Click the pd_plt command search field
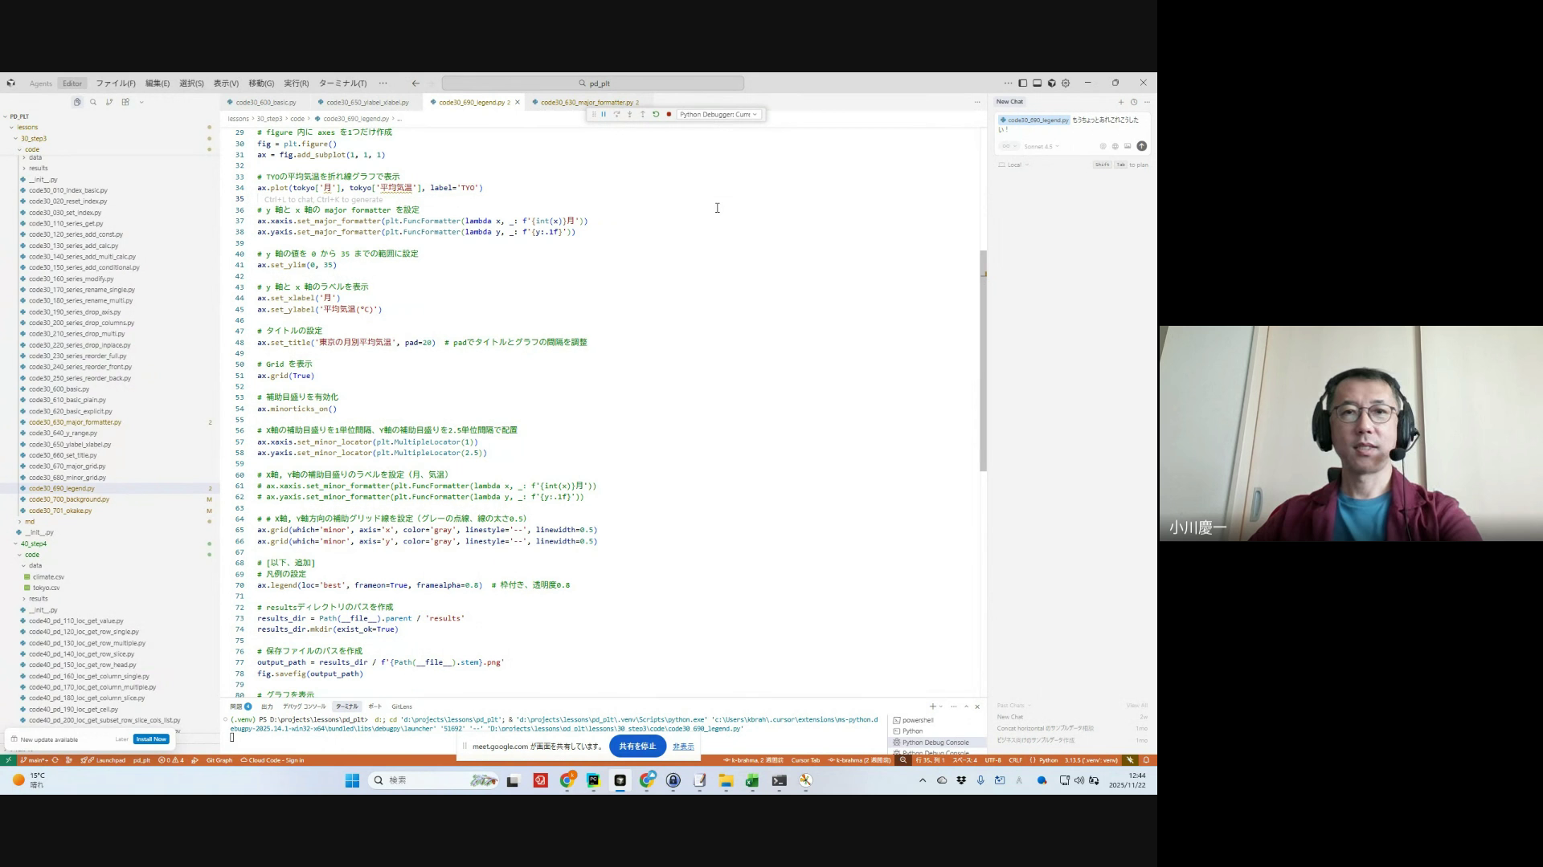The height and width of the screenshot is (867, 1543). [593, 83]
